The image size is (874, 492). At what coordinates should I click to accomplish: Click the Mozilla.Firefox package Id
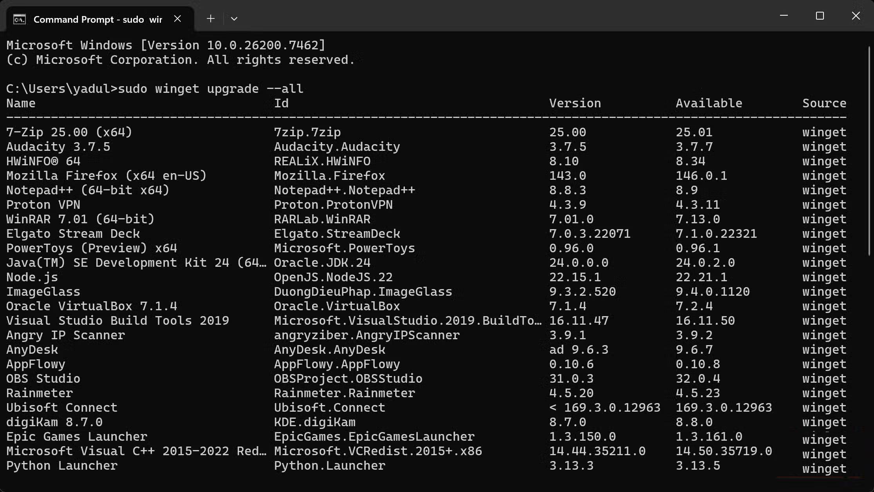point(329,176)
